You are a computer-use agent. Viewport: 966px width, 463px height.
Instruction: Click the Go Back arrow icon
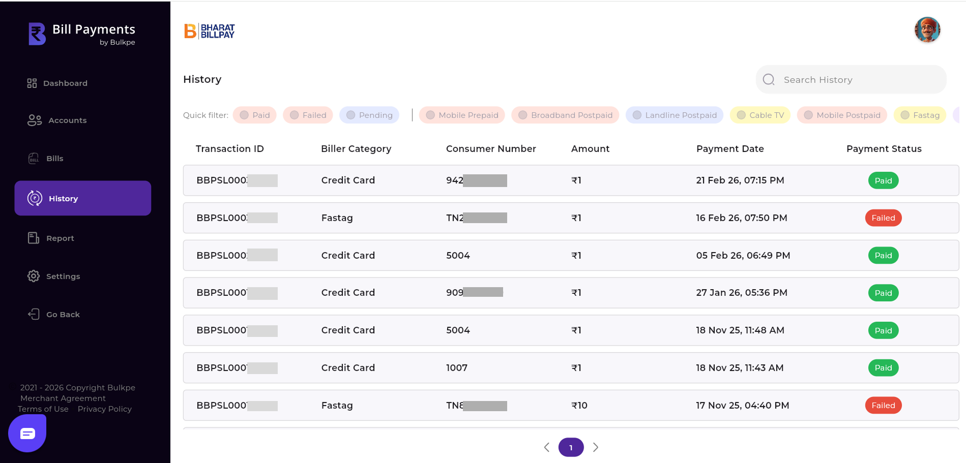34,314
